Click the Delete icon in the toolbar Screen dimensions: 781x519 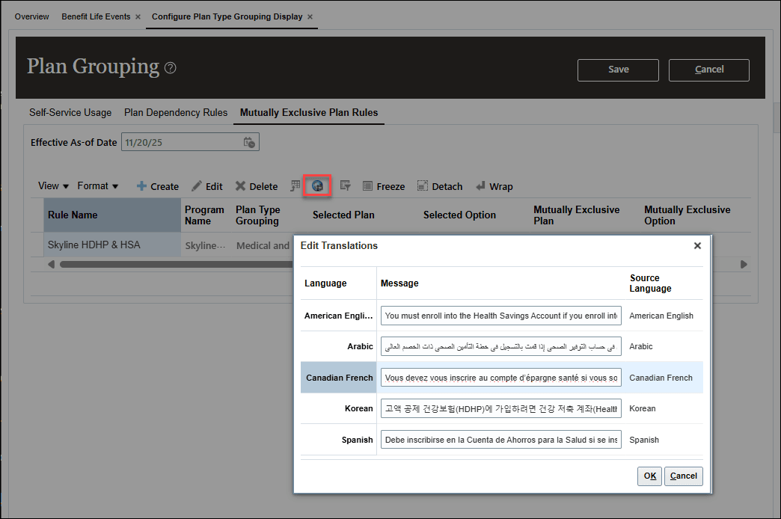pos(242,185)
